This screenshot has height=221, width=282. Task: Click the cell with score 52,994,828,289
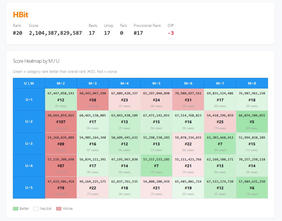[252, 143]
